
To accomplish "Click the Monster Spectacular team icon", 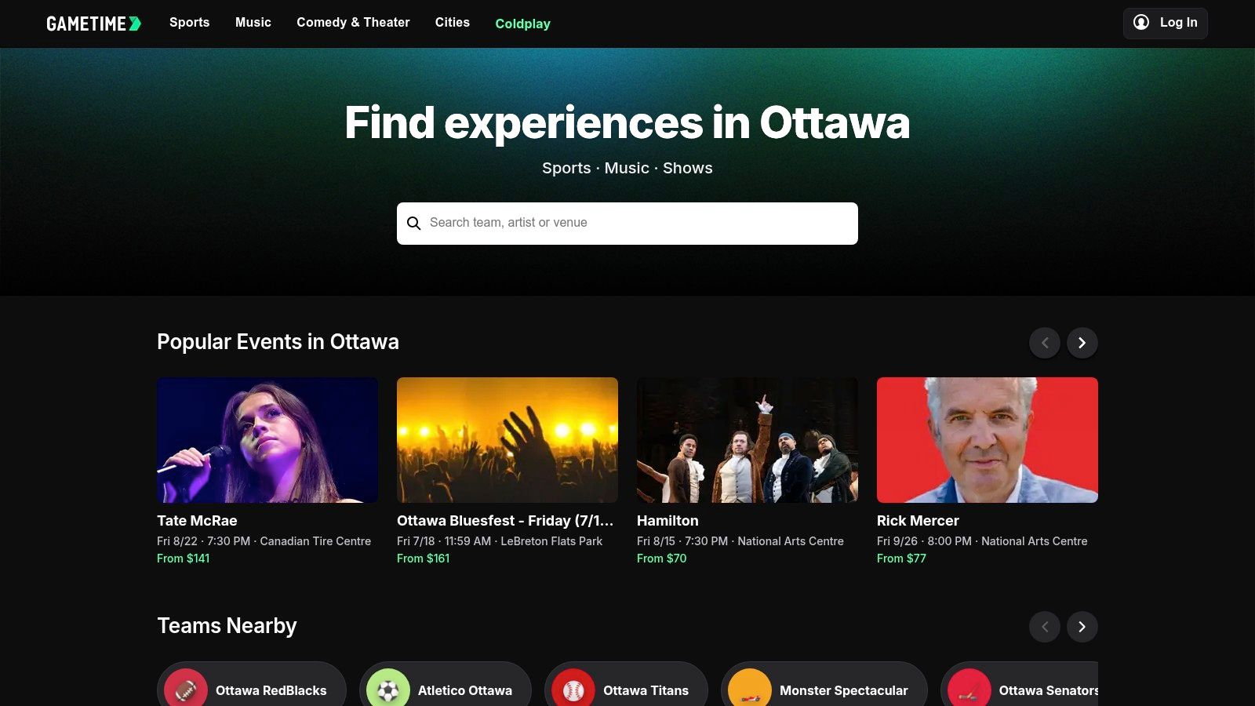I will tap(750, 690).
